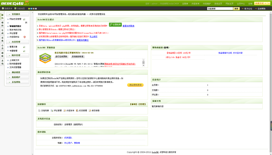Viewport: 272px width, 155px height.
Task: Click the update log box up arrow
Action: (x=144, y=60)
